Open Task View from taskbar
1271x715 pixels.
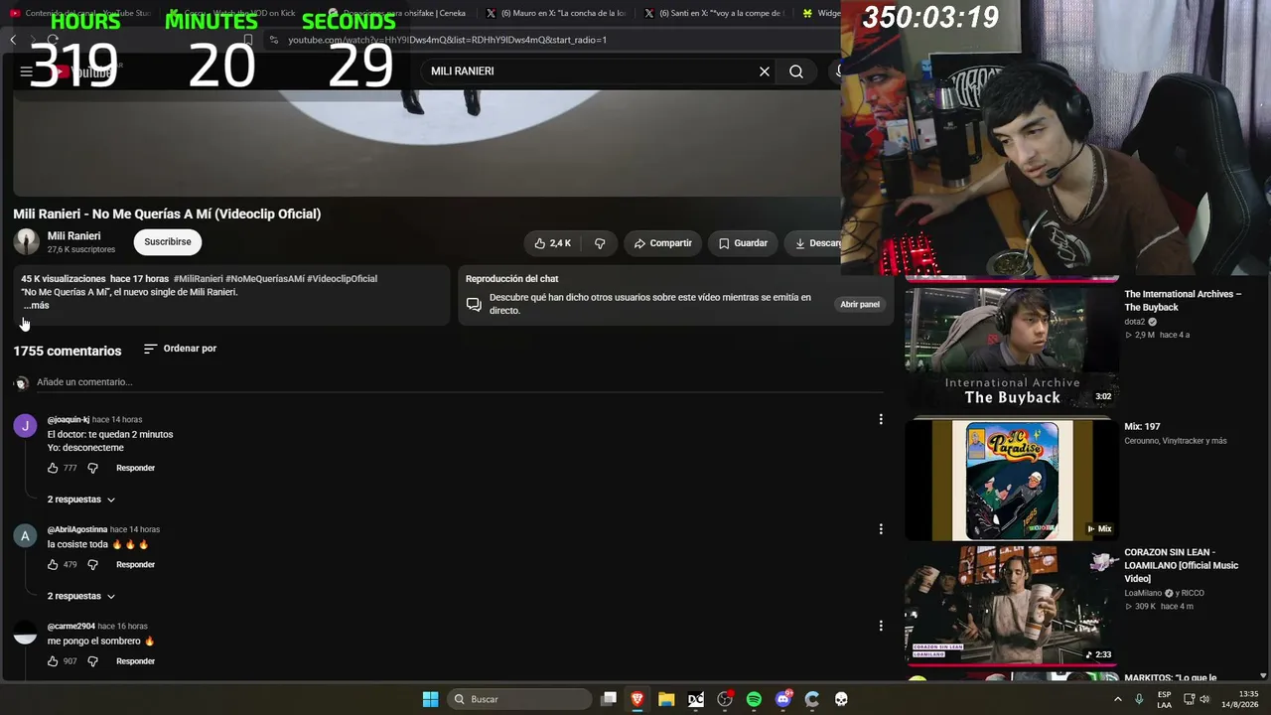point(609,699)
